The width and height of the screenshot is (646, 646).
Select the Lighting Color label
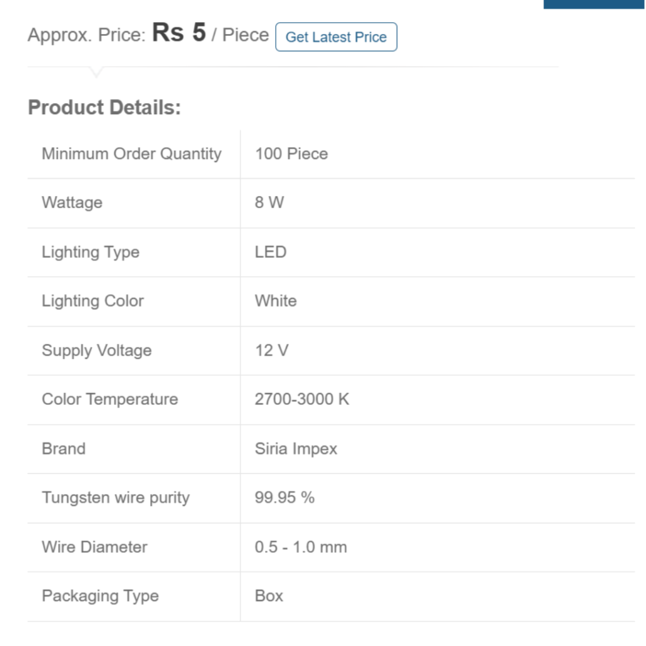click(93, 301)
